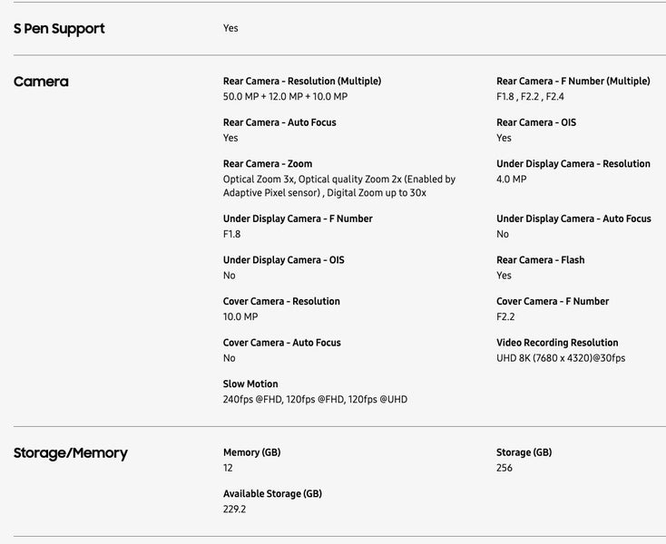Select the Rear Camera - F Number (Multiple) label

pos(573,82)
